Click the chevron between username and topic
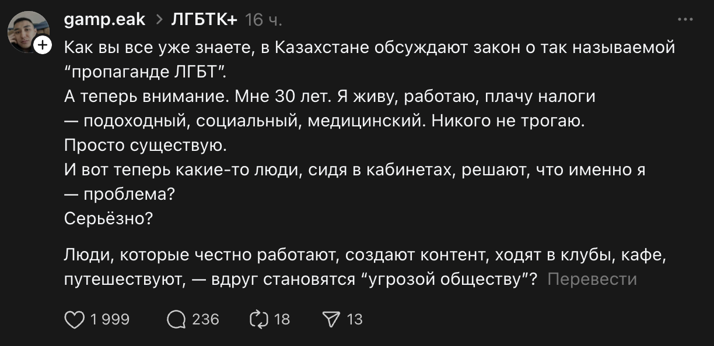This screenshot has height=346, width=714. [158, 20]
